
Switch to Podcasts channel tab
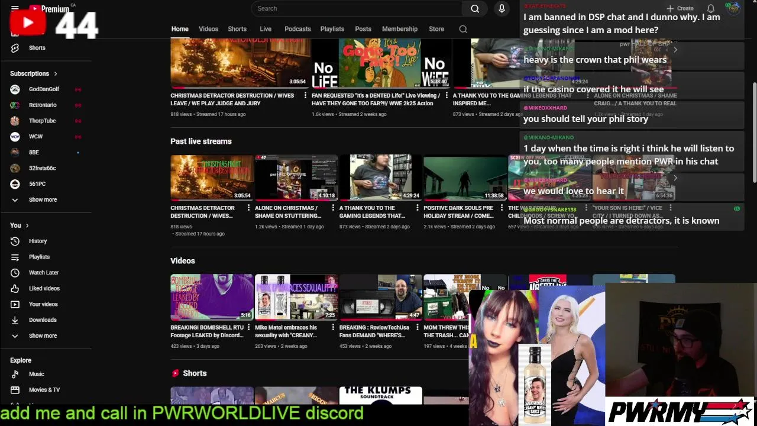[x=297, y=29]
